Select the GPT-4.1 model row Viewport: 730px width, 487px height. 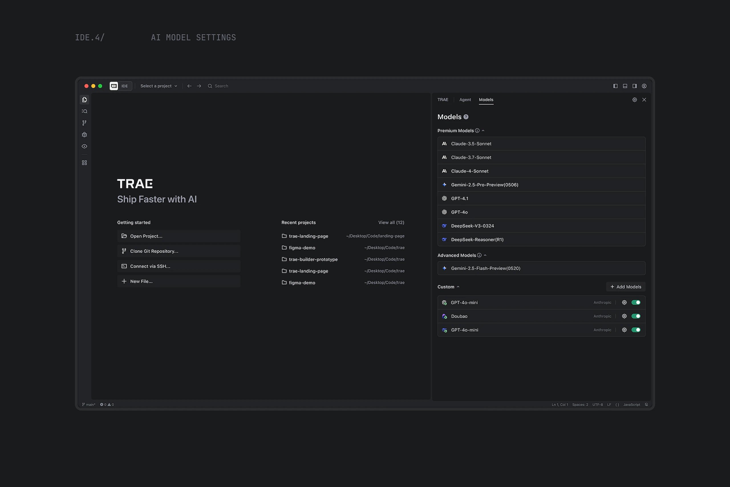541,199
